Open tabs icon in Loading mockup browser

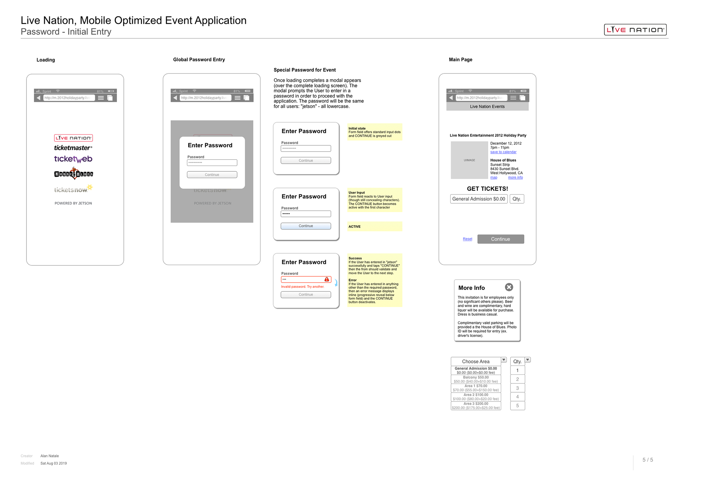pos(110,98)
